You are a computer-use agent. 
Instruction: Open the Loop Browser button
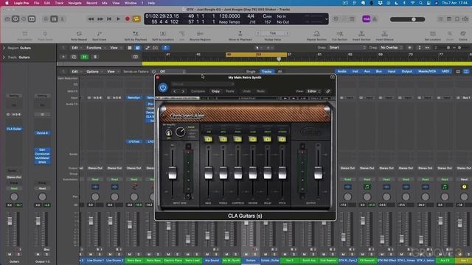click(457, 19)
